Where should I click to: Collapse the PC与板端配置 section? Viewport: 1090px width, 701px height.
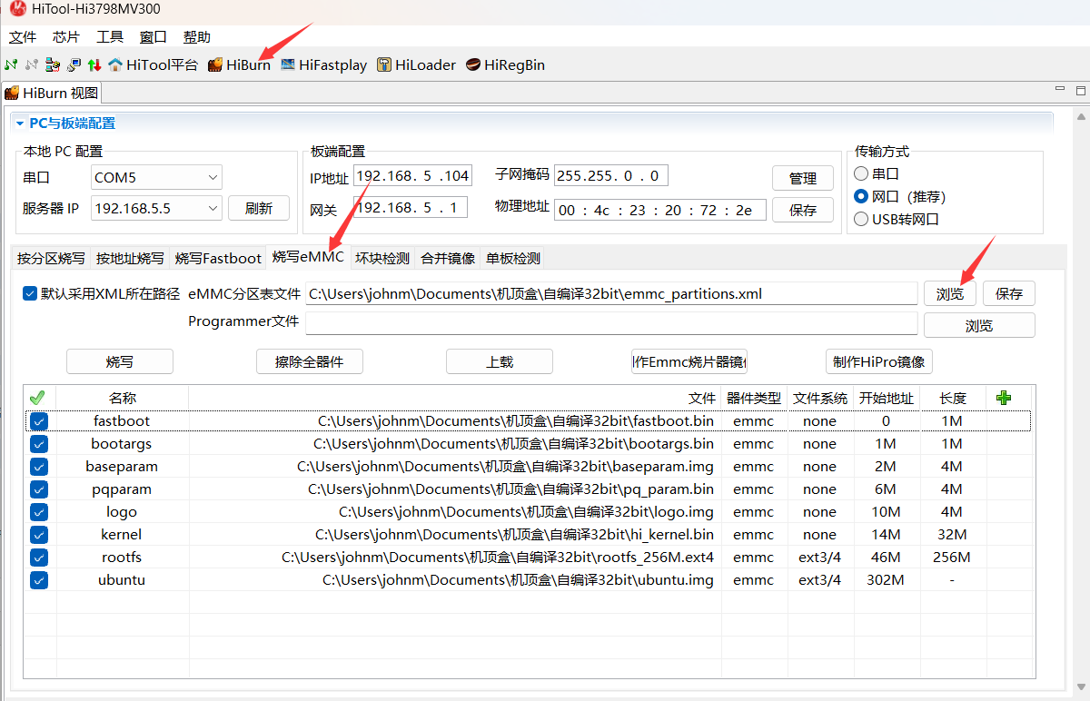point(19,123)
